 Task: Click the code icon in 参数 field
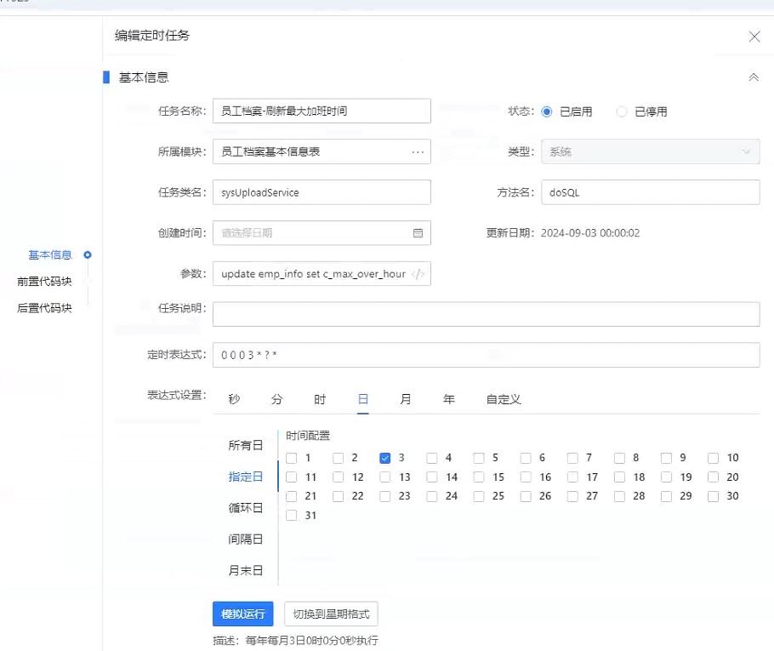418,274
